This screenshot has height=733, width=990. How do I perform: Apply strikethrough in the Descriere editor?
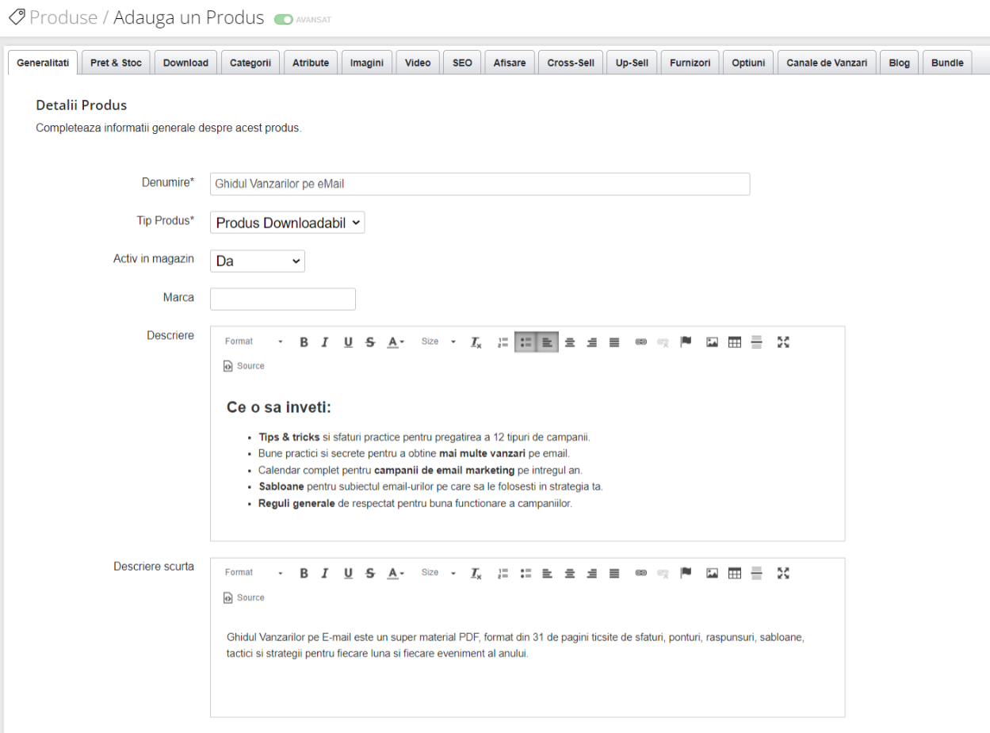(370, 342)
